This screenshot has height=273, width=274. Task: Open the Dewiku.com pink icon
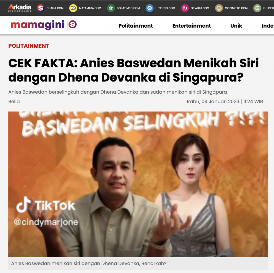185,8
